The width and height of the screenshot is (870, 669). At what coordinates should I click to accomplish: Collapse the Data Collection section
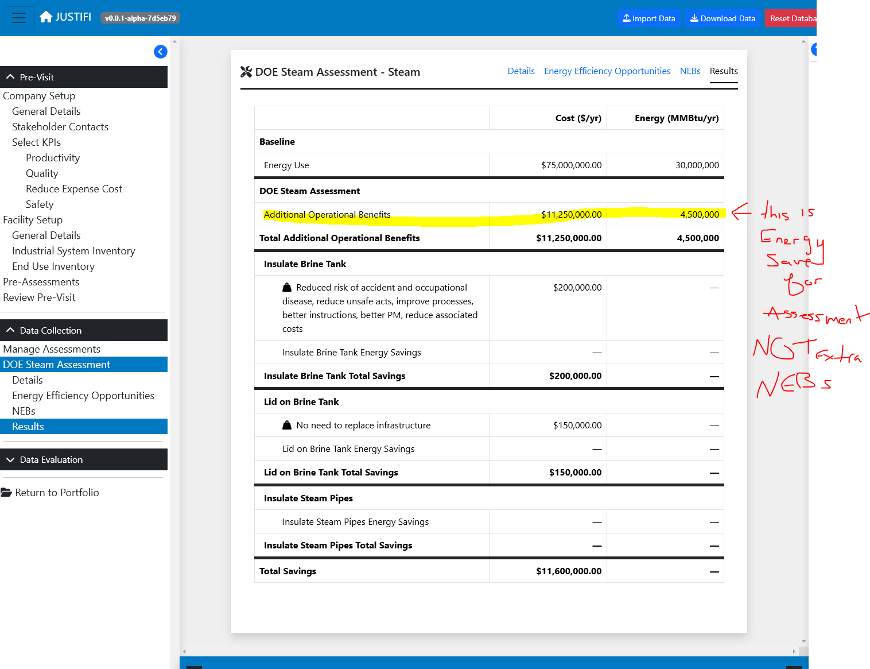pos(84,330)
